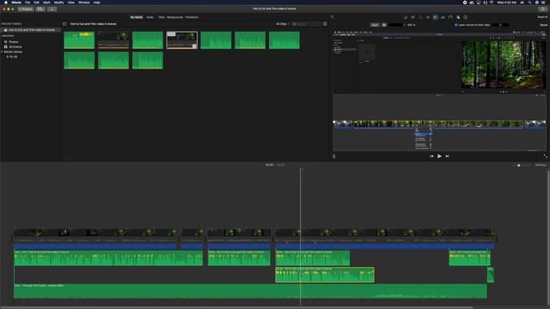This screenshot has width=550, height=309.
Task: Open the timeline Settings button
Action: pos(541,165)
